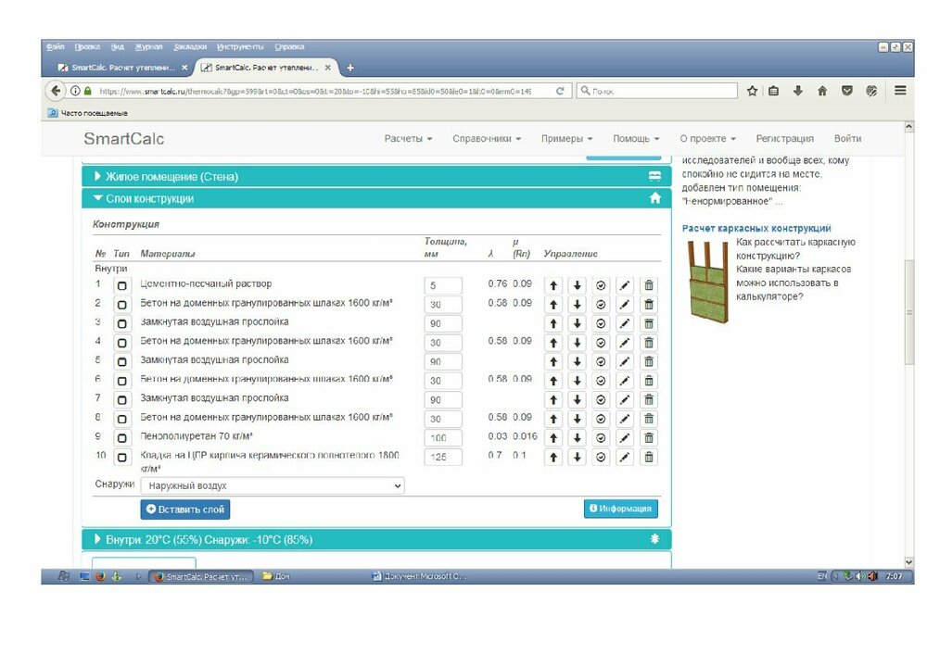The height and width of the screenshot is (654, 927).
Task: Click Информация button
Action: point(621,509)
